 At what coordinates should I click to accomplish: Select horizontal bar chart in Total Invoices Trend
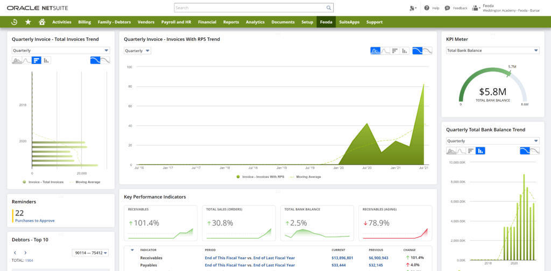pos(36,60)
